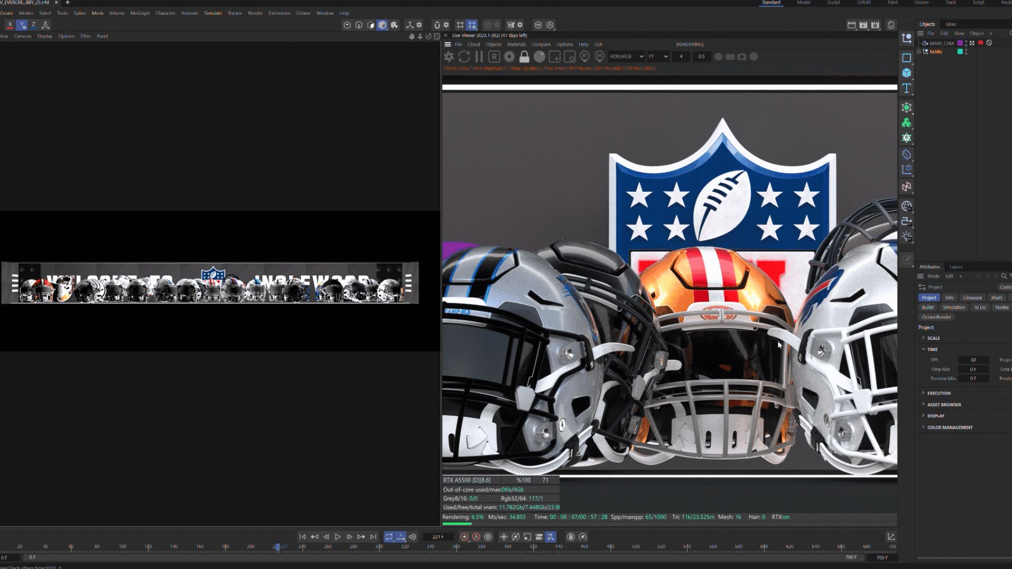1012x569 pixels.
Task: Open the Live Viewer Options menu
Action: (564, 44)
